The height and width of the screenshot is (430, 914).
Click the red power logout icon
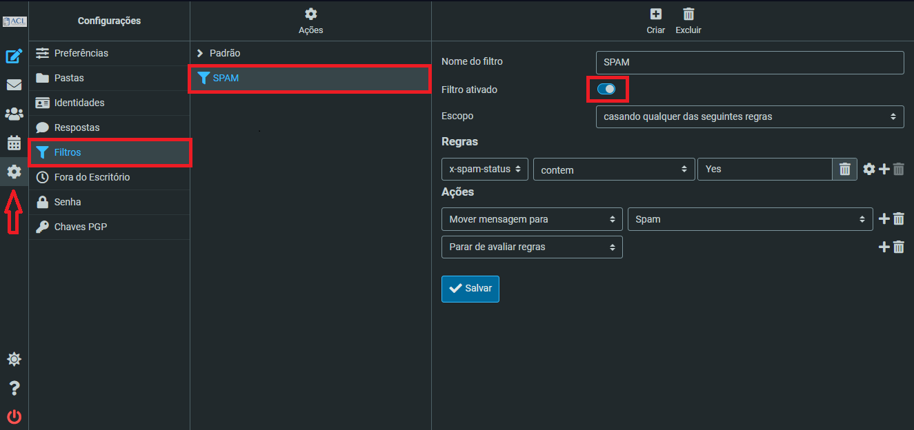coord(14,416)
